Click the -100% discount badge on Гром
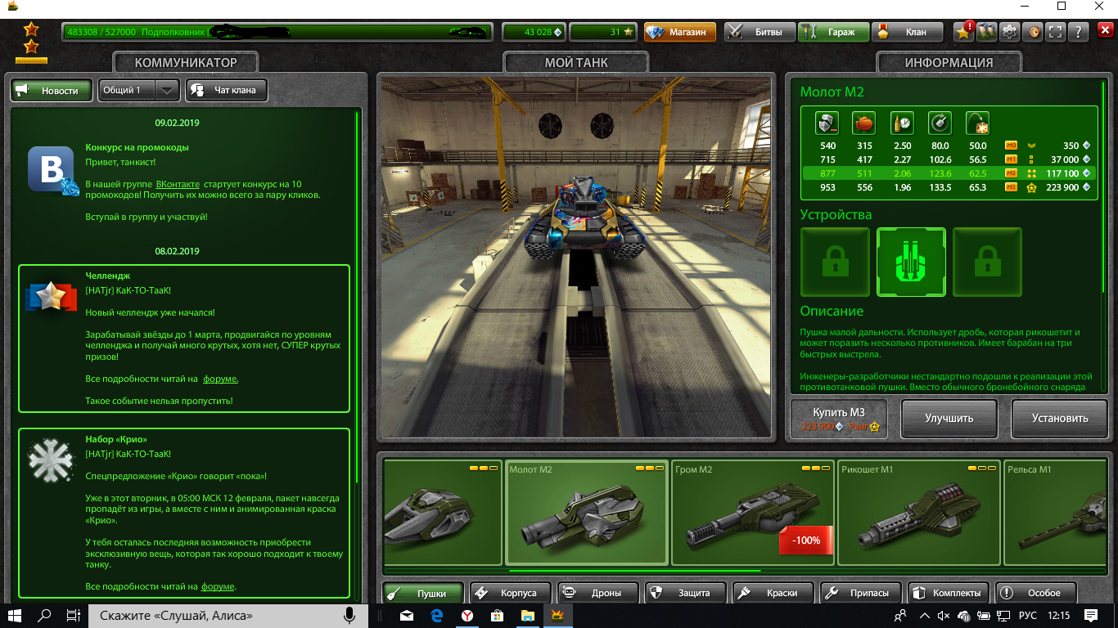The image size is (1118, 628). (x=805, y=540)
